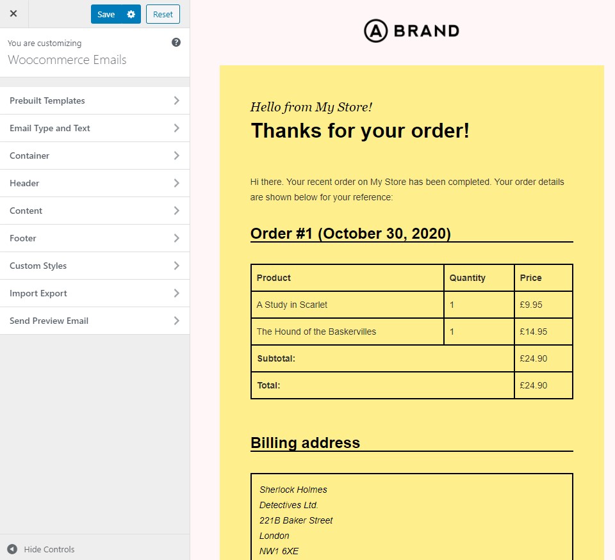Open the Content settings section
This screenshot has width=615, height=560.
pyautogui.click(x=26, y=211)
